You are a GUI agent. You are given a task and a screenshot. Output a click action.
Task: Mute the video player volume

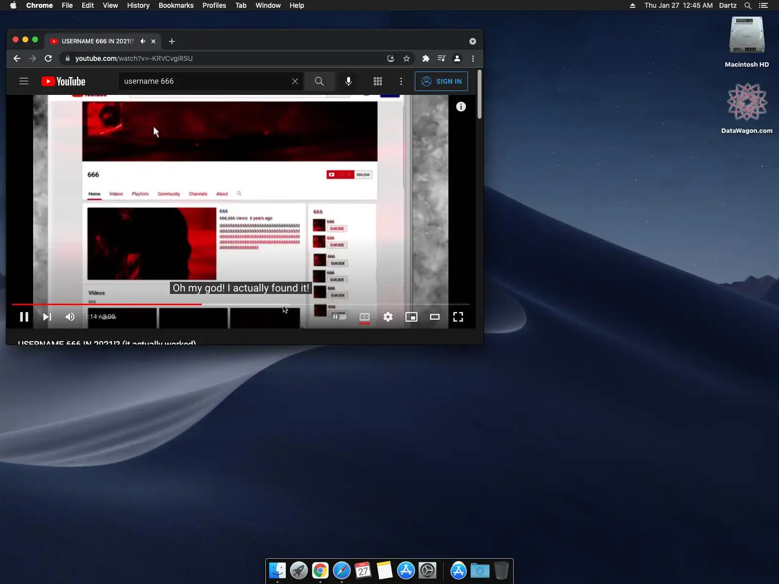70,317
